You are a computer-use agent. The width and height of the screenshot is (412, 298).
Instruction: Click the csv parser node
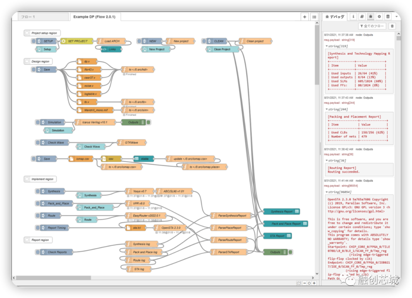(111, 159)
